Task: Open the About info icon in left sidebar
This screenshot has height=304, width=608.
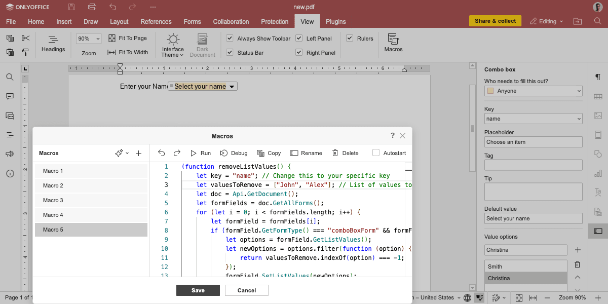Action: point(10,173)
